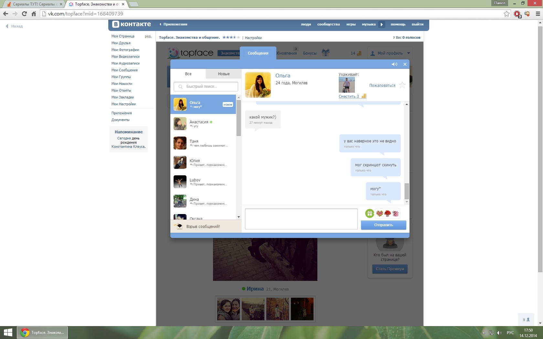Open музыка in VK header

coord(369,24)
